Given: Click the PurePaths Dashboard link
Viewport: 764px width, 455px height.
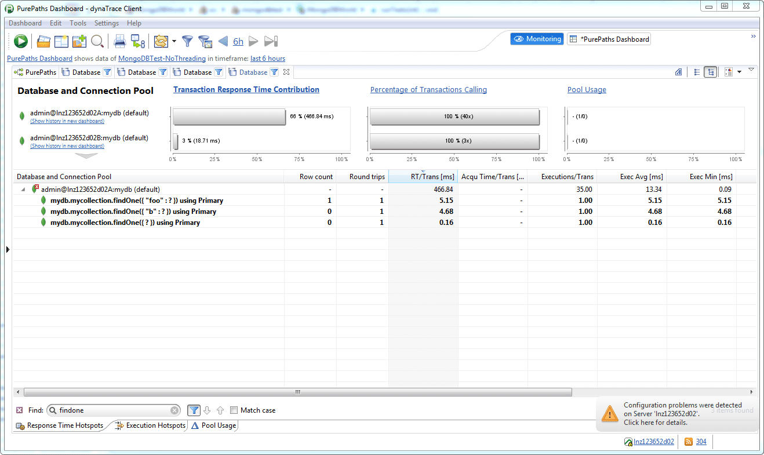Looking at the screenshot, I should pyautogui.click(x=39, y=59).
